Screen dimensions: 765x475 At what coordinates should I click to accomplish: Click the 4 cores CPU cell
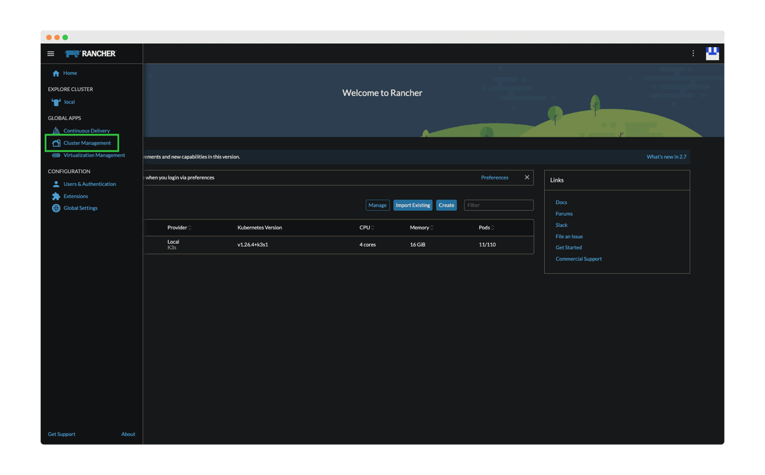[x=367, y=245]
